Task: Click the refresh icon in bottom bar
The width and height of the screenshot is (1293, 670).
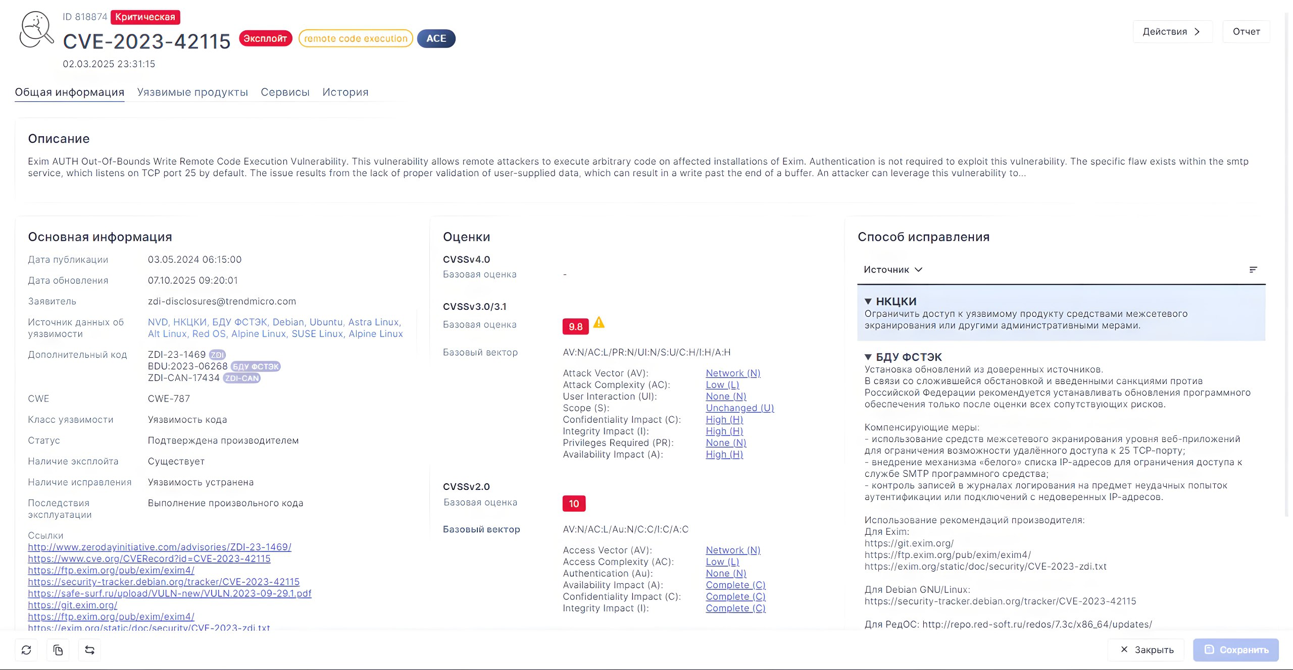Action: tap(26, 650)
